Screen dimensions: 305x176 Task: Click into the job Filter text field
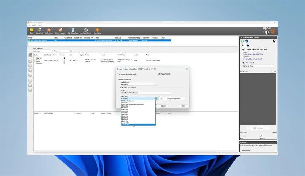[61, 51]
